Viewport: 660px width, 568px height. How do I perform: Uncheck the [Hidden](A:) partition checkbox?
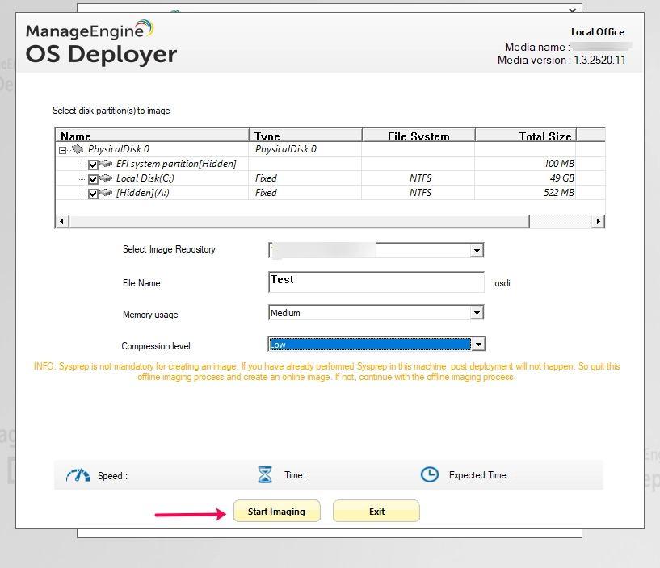click(x=93, y=194)
